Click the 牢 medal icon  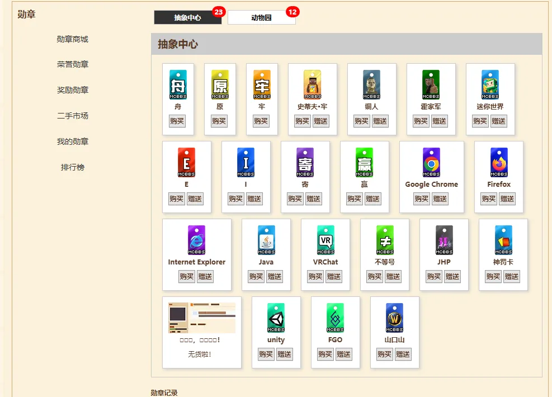point(262,84)
